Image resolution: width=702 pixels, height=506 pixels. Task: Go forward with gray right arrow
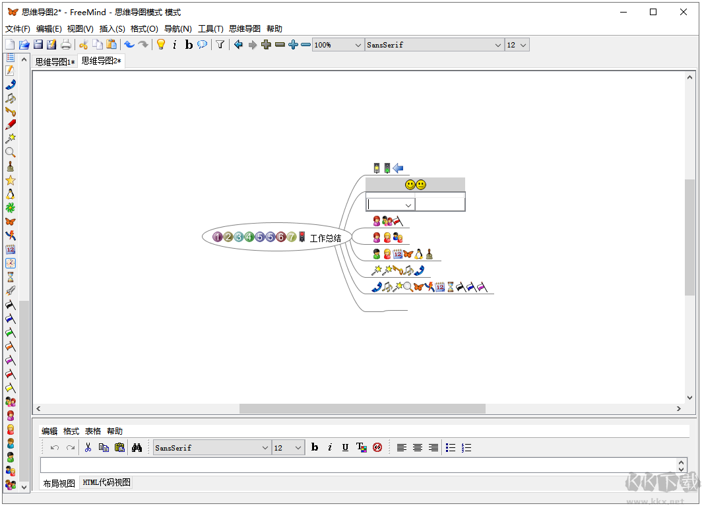[253, 44]
